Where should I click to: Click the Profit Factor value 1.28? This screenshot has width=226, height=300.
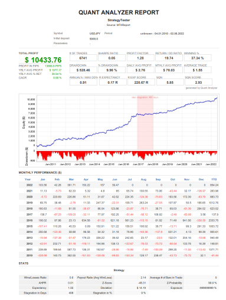click(140, 58)
